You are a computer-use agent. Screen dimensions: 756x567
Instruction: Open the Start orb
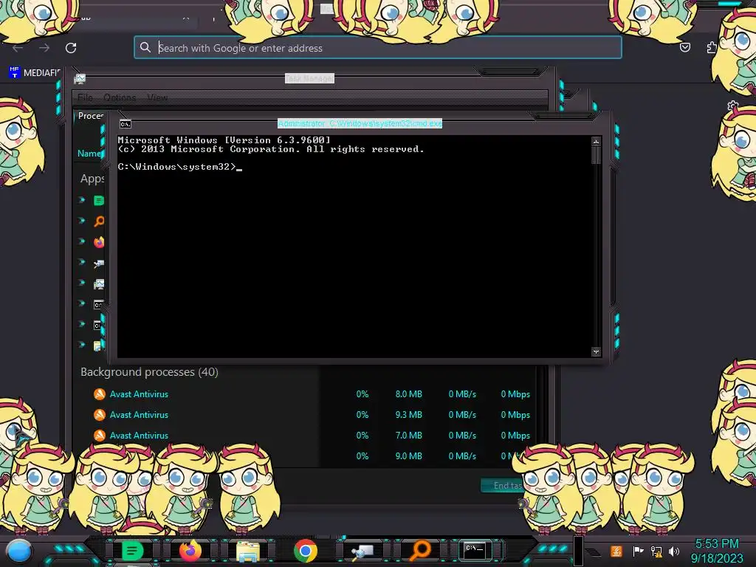pyautogui.click(x=19, y=551)
